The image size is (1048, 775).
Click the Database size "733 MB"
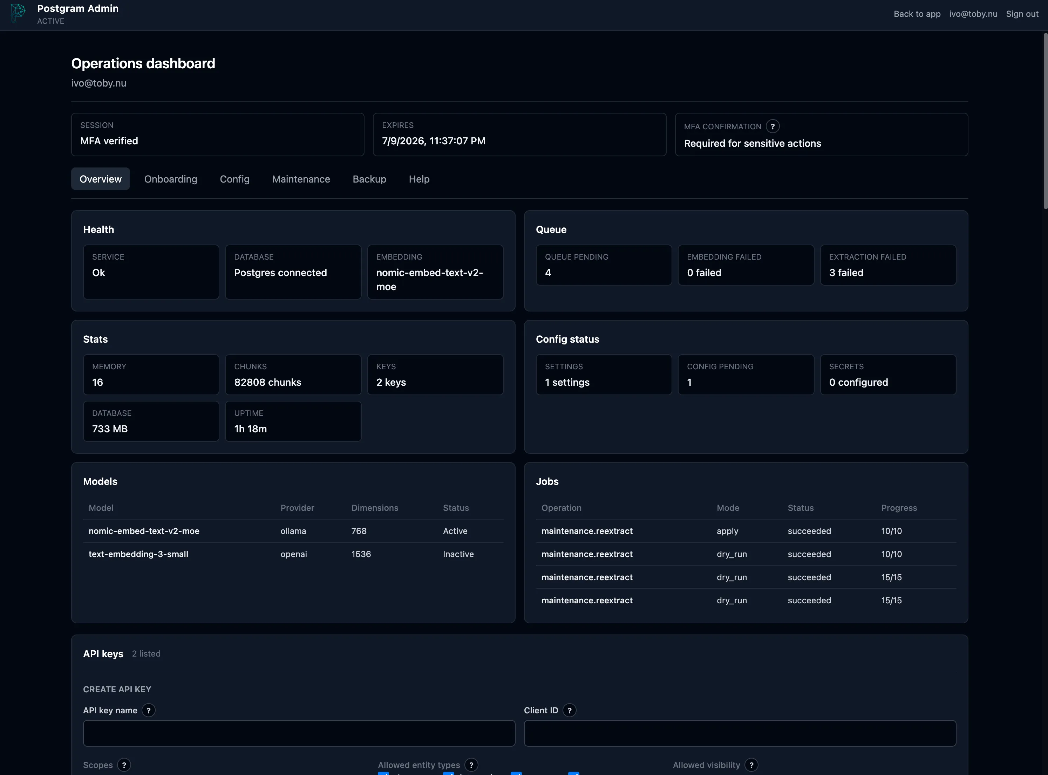click(110, 429)
